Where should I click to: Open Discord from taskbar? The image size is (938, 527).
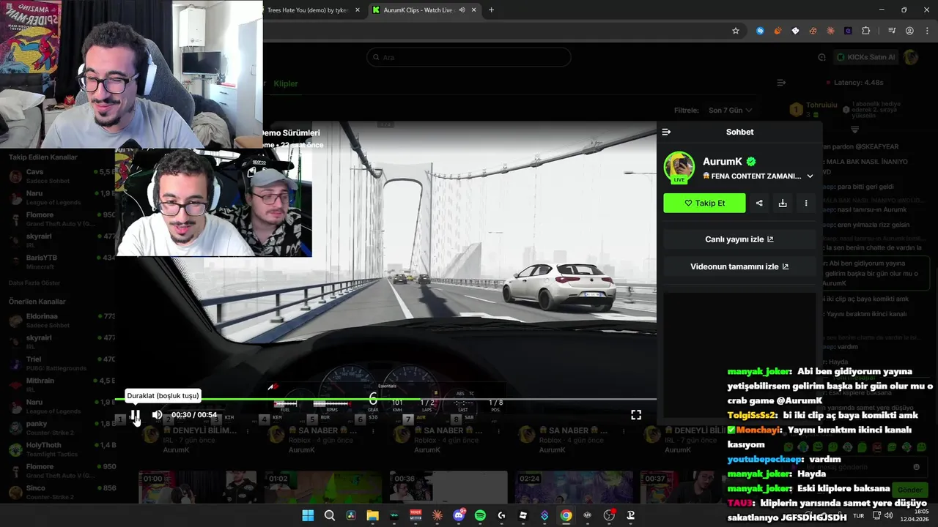click(x=459, y=515)
